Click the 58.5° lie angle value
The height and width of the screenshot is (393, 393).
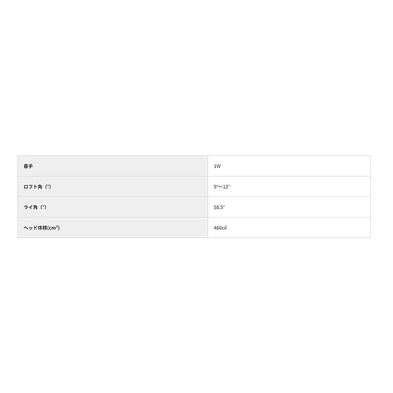pyautogui.click(x=219, y=208)
